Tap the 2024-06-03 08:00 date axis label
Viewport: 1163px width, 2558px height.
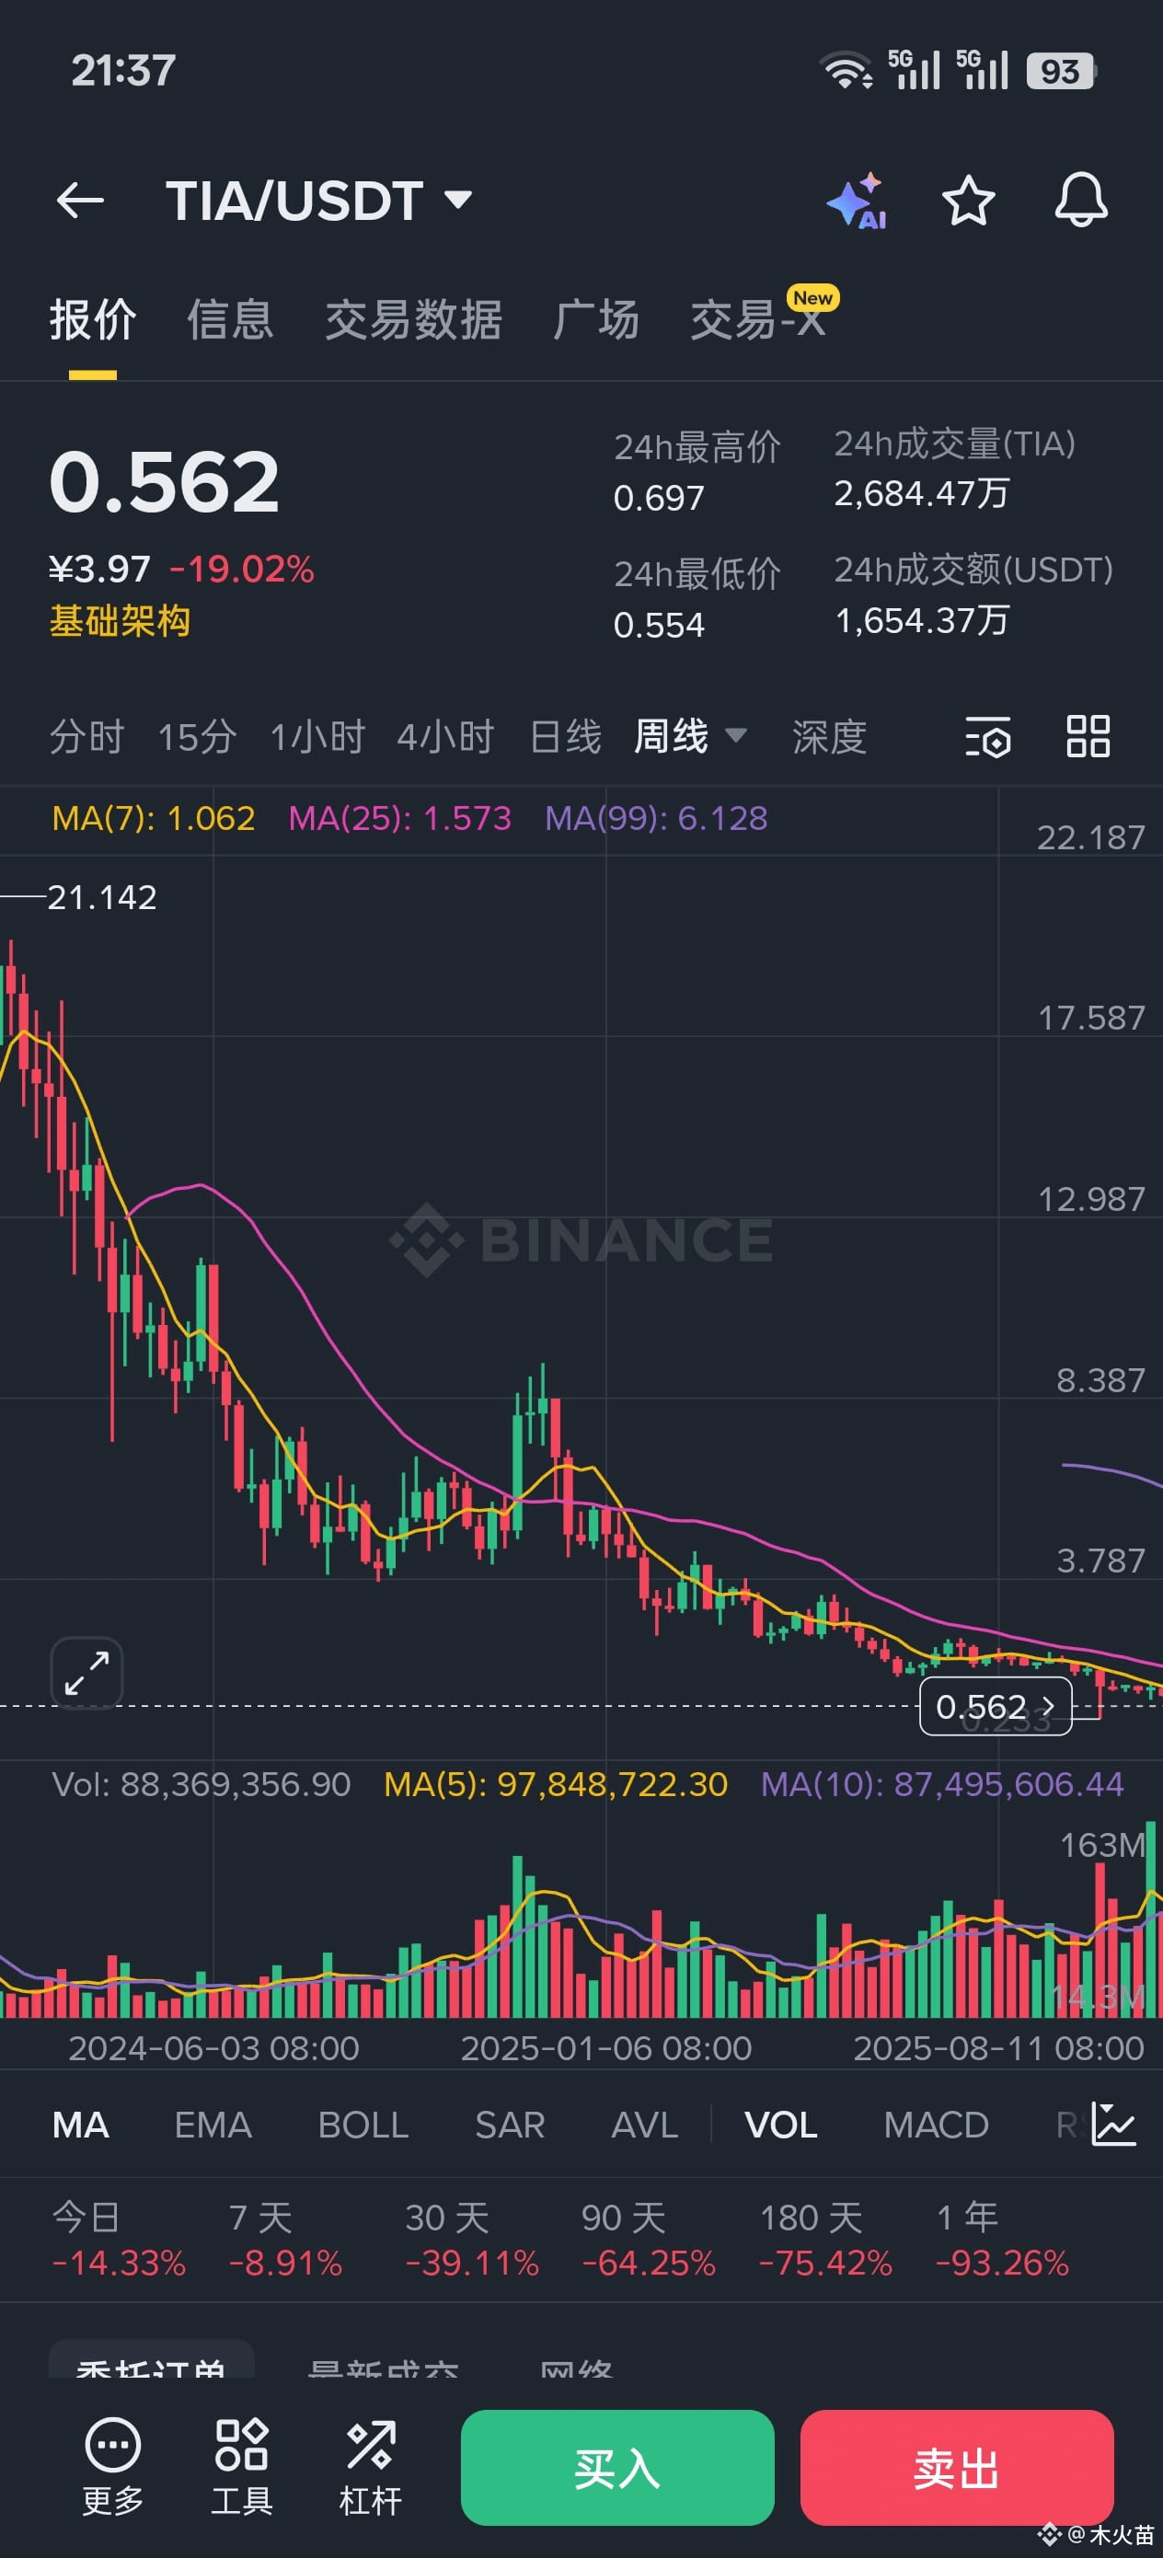tap(213, 2047)
